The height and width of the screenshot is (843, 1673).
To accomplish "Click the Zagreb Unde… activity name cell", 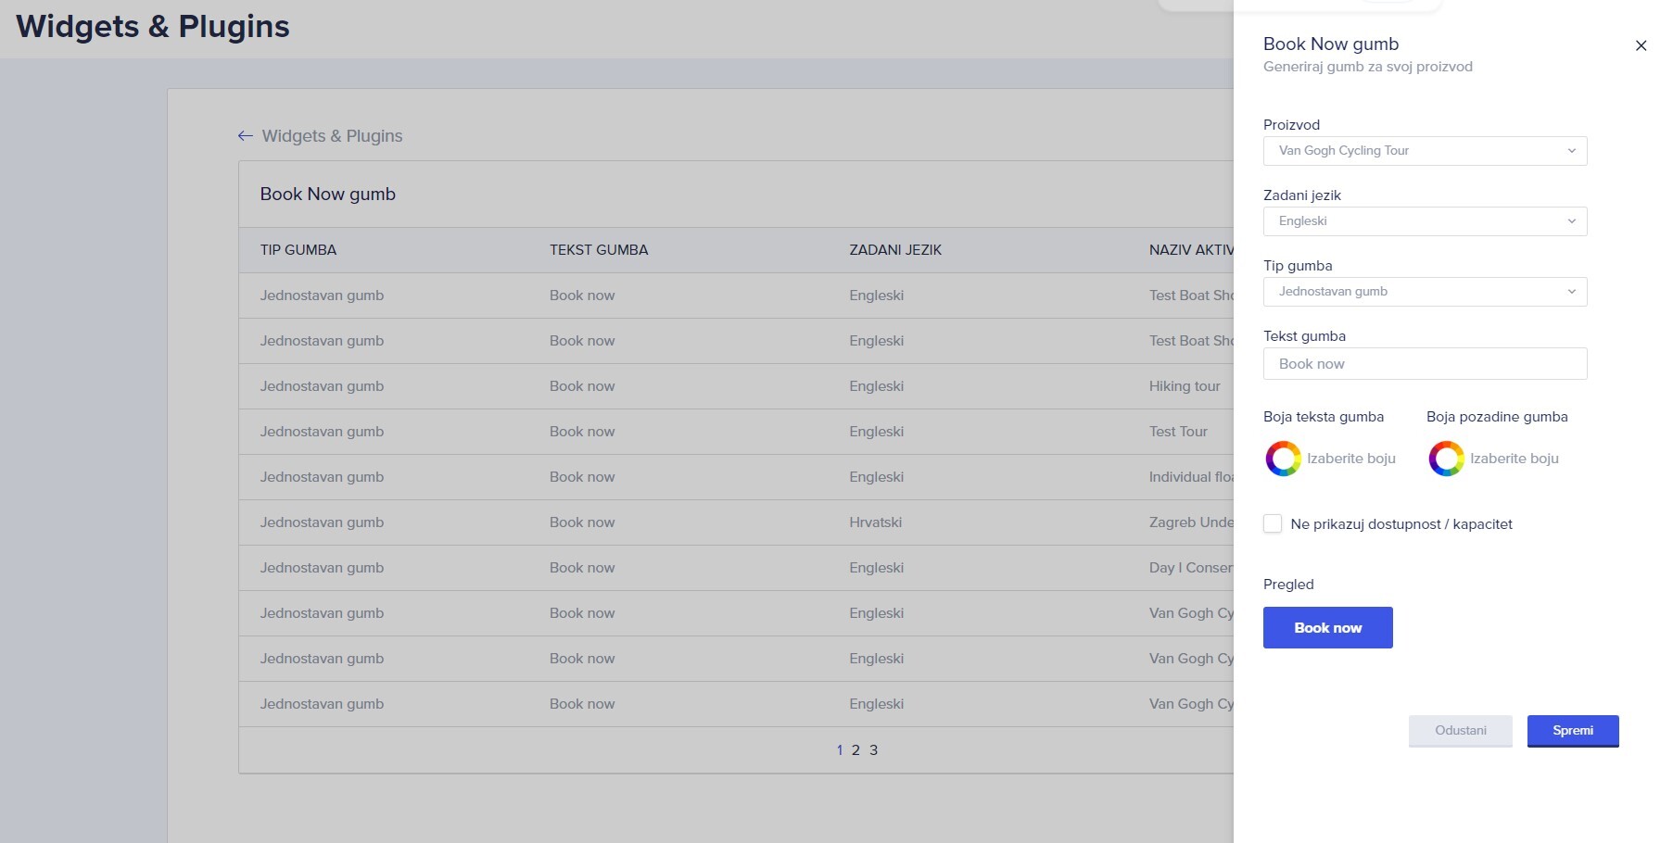I will 1191,522.
